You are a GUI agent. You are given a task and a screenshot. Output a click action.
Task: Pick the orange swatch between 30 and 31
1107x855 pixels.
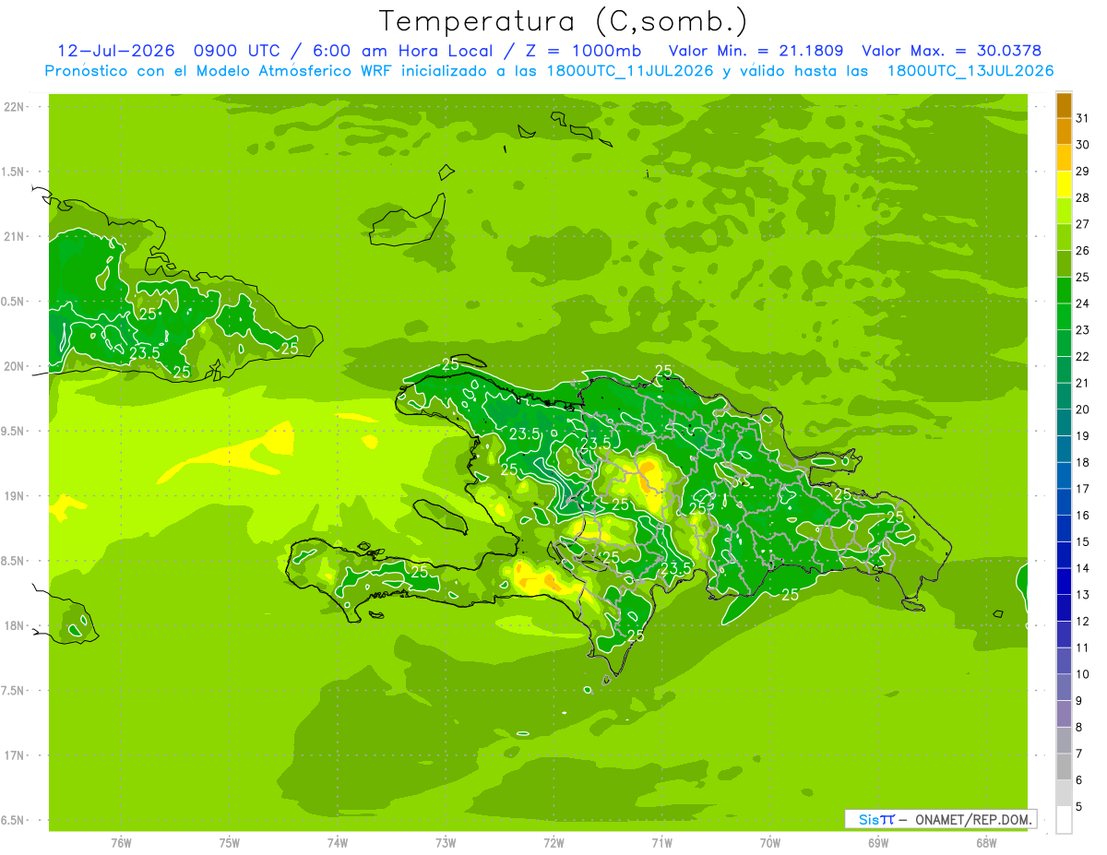tap(1064, 131)
